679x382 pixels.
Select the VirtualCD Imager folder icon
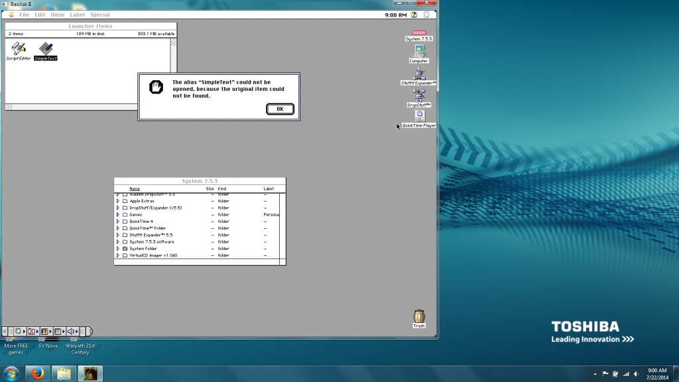pos(125,255)
